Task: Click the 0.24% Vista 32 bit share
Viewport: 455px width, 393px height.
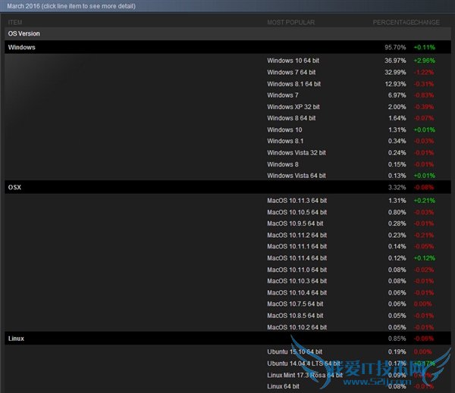Action: click(397, 153)
